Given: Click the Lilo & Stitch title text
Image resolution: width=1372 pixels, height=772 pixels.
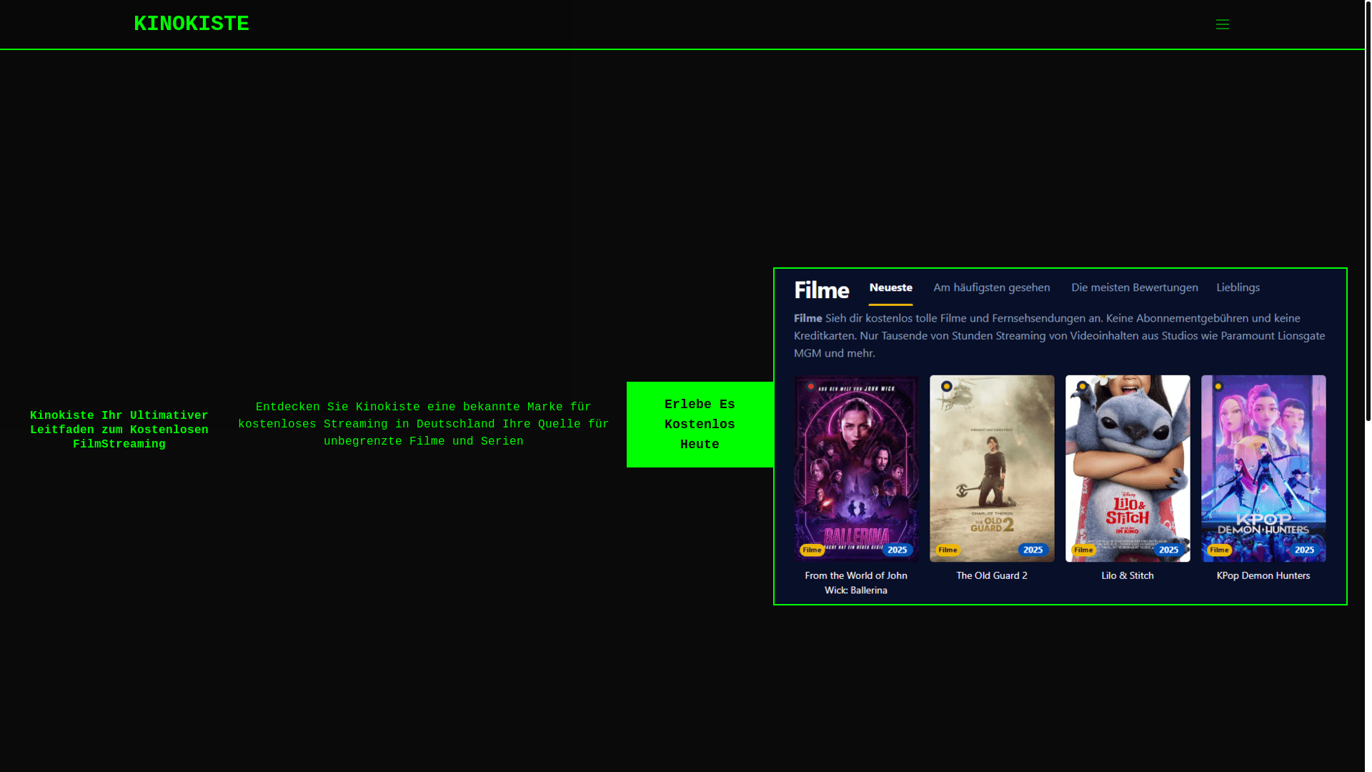Looking at the screenshot, I should coord(1128,575).
